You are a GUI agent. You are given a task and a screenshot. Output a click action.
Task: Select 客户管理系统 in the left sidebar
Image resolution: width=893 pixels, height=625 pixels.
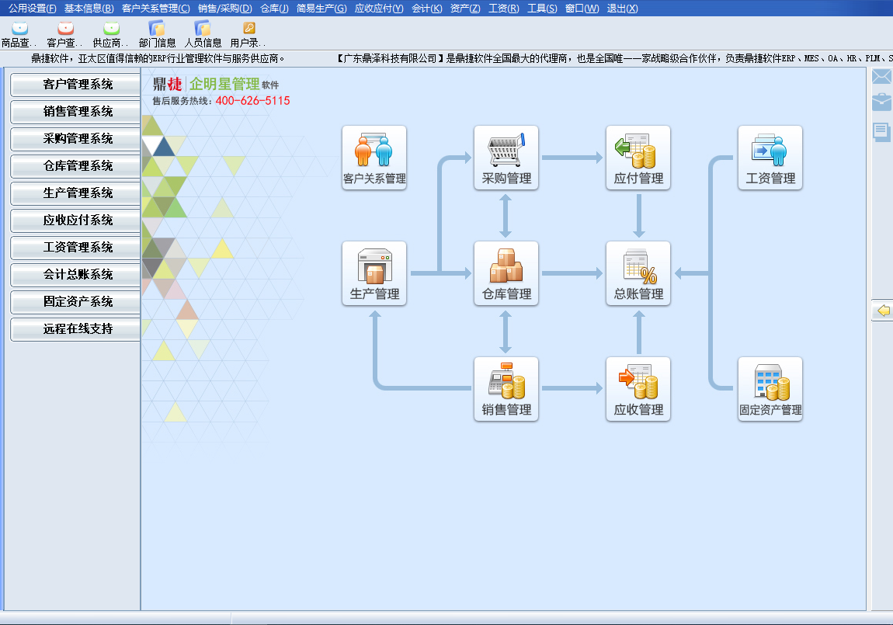[x=76, y=85]
